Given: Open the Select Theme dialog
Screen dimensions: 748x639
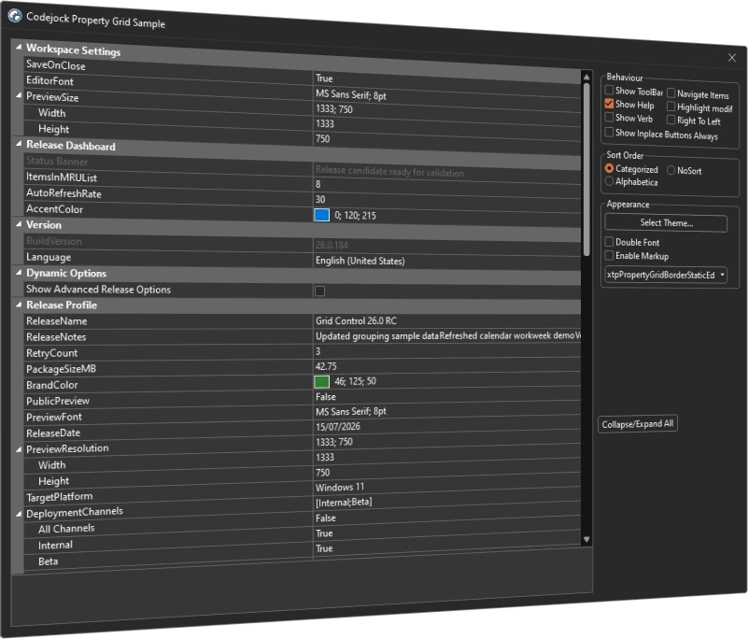Looking at the screenshot, I should (666, 223).
